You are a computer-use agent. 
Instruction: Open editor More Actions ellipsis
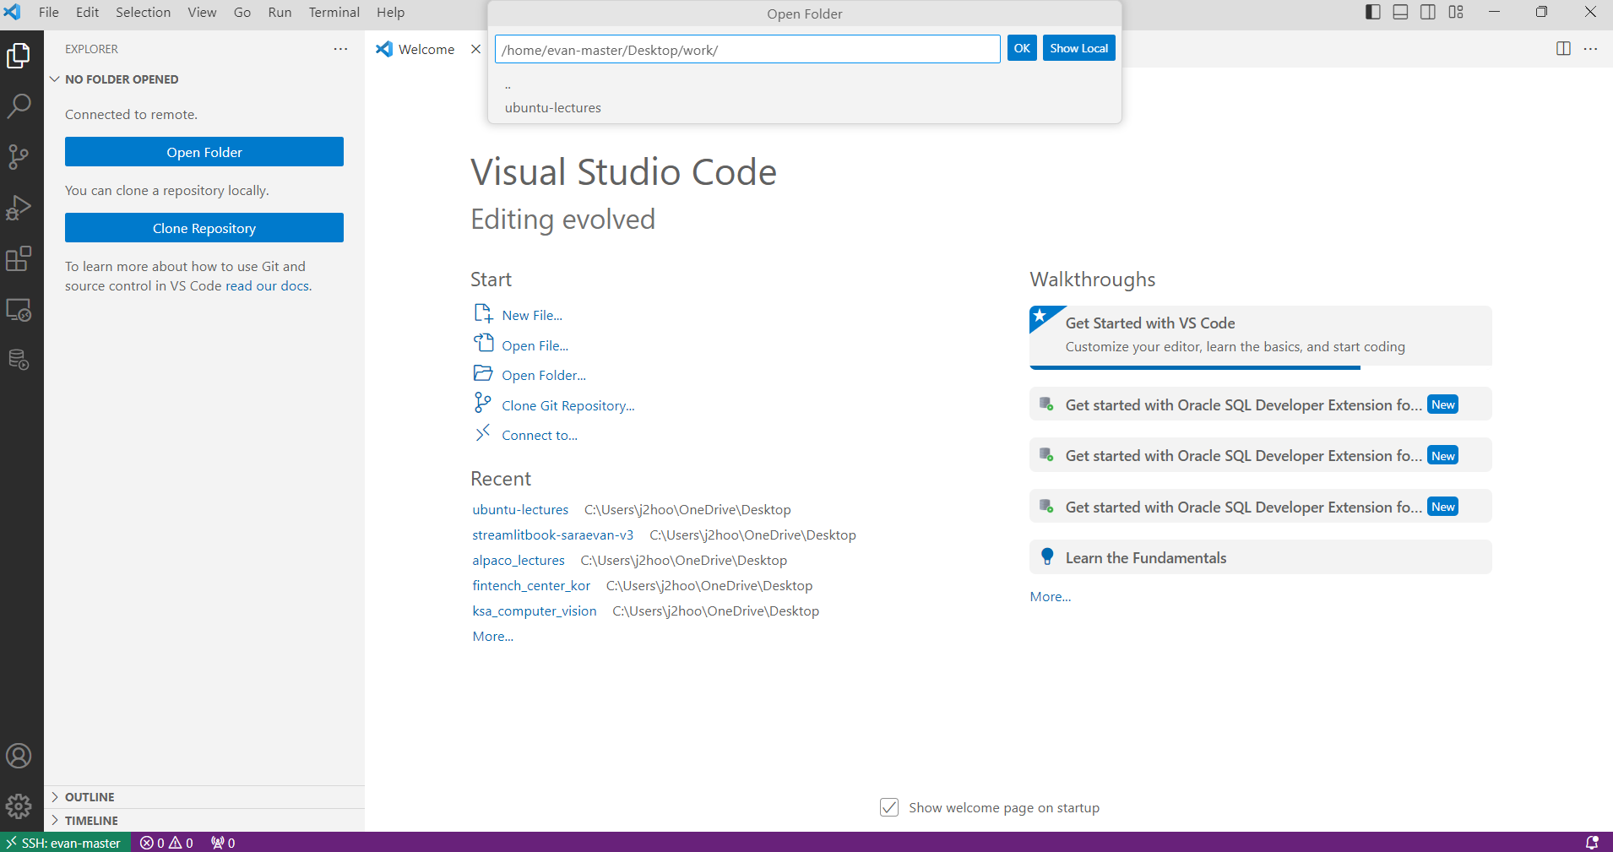tap(1591, 49)
